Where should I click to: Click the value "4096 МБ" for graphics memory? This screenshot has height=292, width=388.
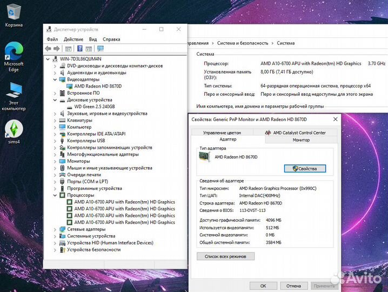pos(273,220)
